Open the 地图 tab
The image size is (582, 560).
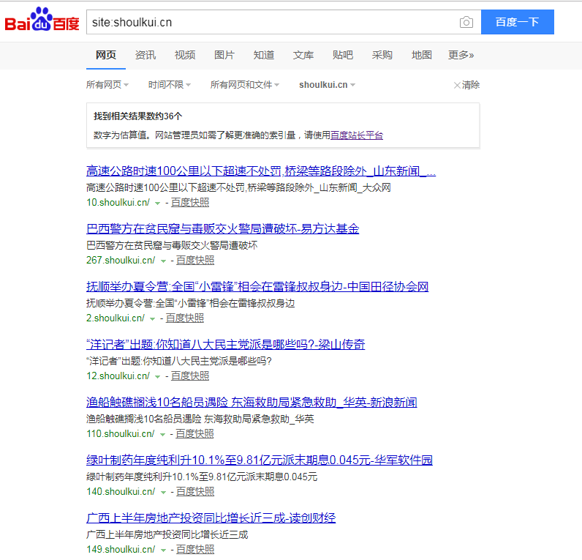point(422,56)
